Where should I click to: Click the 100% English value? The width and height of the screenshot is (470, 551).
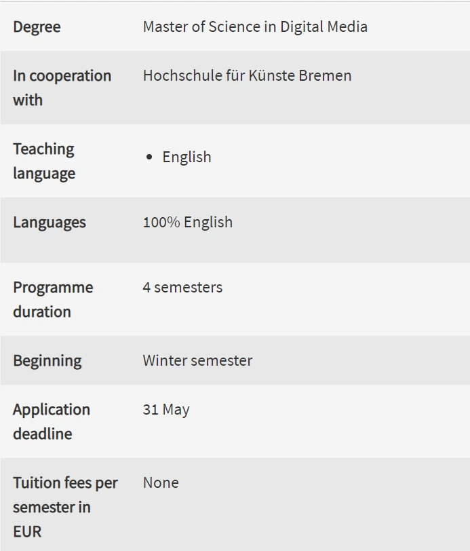[188, 223]
